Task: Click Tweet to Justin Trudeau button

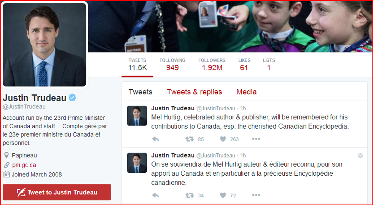Action: (x=57, y=192)
